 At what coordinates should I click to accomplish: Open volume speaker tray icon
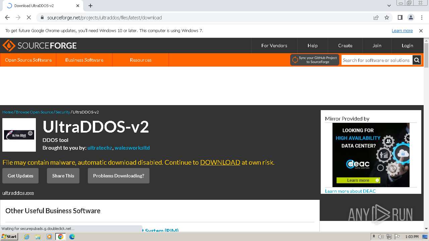coord(381,237)
